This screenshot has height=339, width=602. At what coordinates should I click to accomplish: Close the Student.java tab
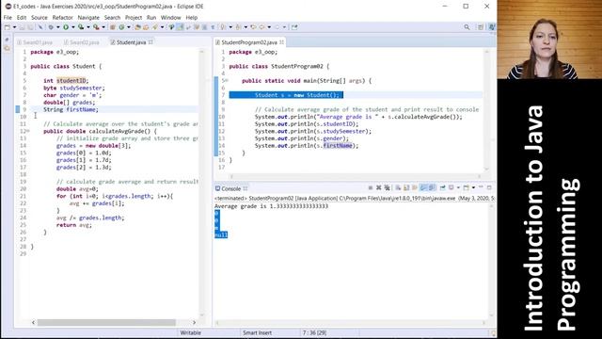pos(150,41)
